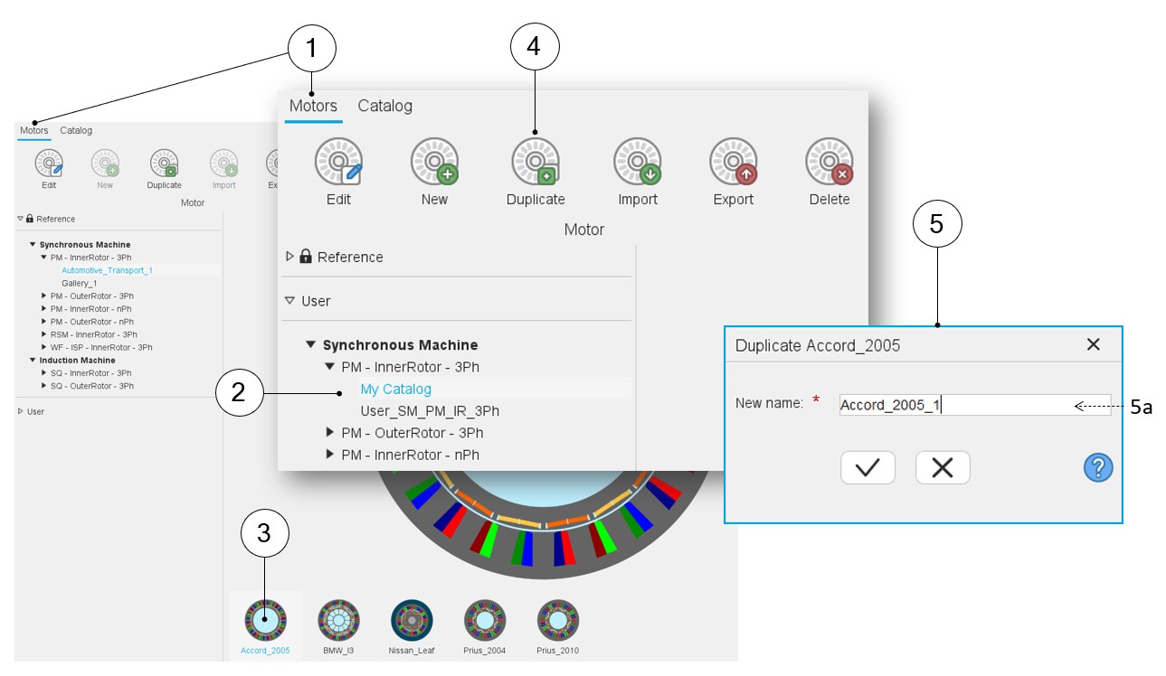Select Gallery_1 in the Reference tree
The width and height of the screenshot is (1166, 676).
79,283
